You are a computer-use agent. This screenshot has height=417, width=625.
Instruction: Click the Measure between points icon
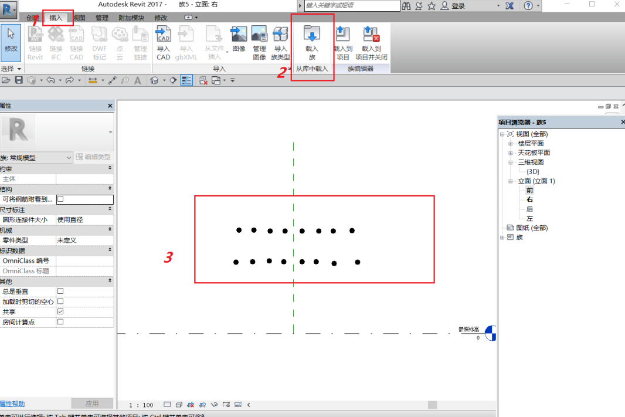click(112, 80)
